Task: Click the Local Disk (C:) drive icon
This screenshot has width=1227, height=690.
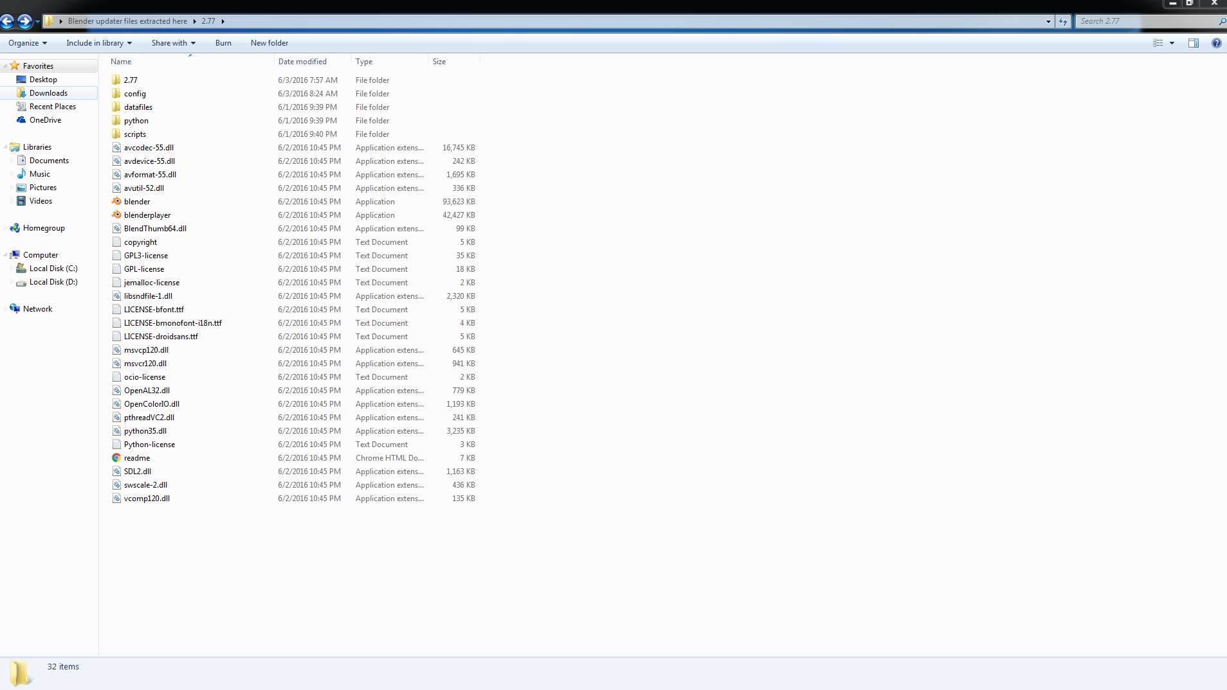Action: [x=21, y=269]
